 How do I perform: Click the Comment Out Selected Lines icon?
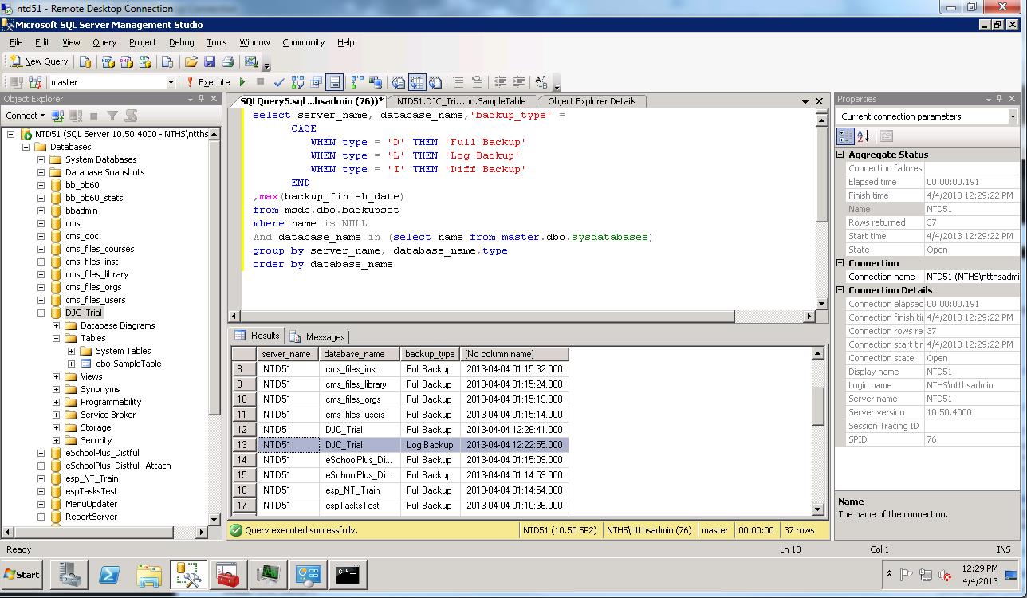(458, 82)
